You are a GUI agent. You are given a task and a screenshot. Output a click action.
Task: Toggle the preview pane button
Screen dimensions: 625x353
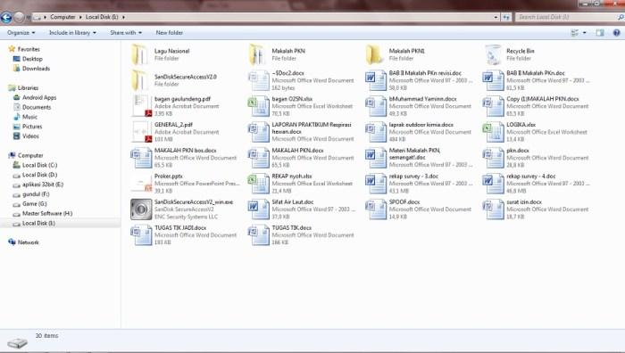599,33
